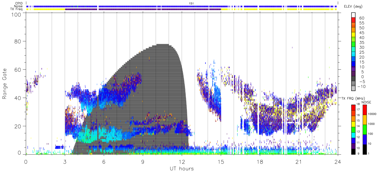The image size is (380, 175).
Task: Click the '9' tick on the UT hours axis
Action: point(143,162)
